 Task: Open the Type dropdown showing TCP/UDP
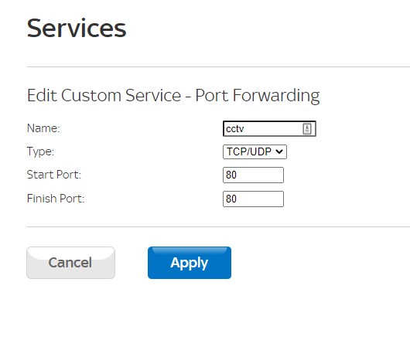255,151
